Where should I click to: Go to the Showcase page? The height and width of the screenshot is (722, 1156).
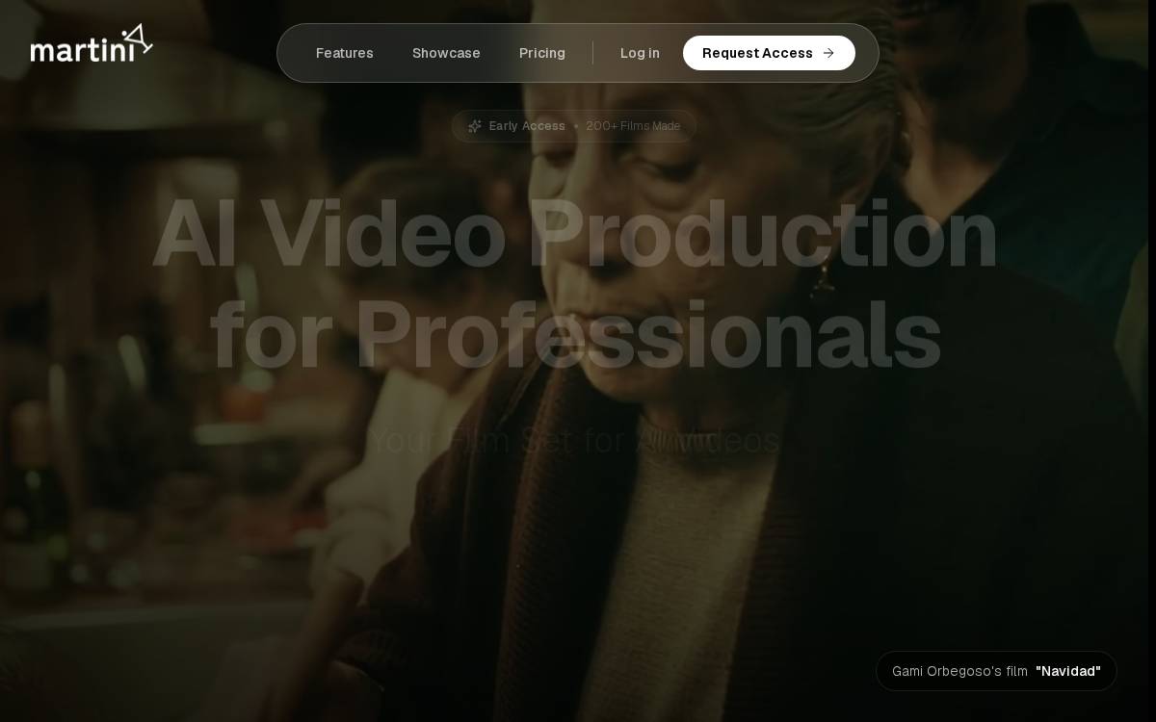point(446,53)
